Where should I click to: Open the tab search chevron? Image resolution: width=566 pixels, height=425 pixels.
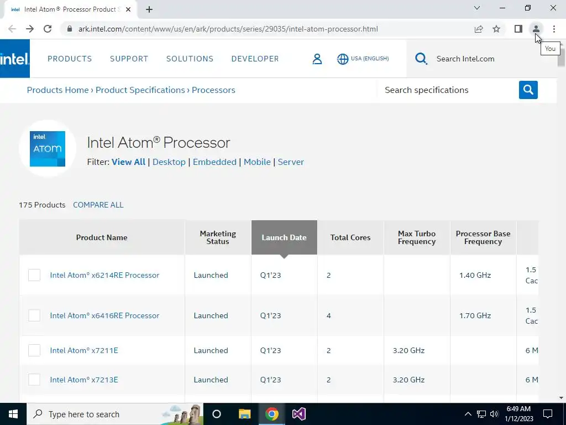(x=477, y=8)
